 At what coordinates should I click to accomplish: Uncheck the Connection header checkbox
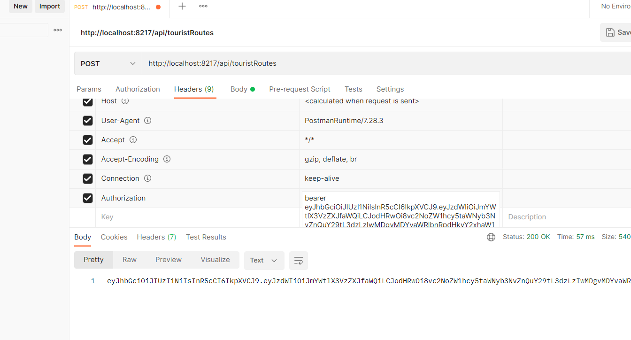pyautogui.click(x=88, y=178)
